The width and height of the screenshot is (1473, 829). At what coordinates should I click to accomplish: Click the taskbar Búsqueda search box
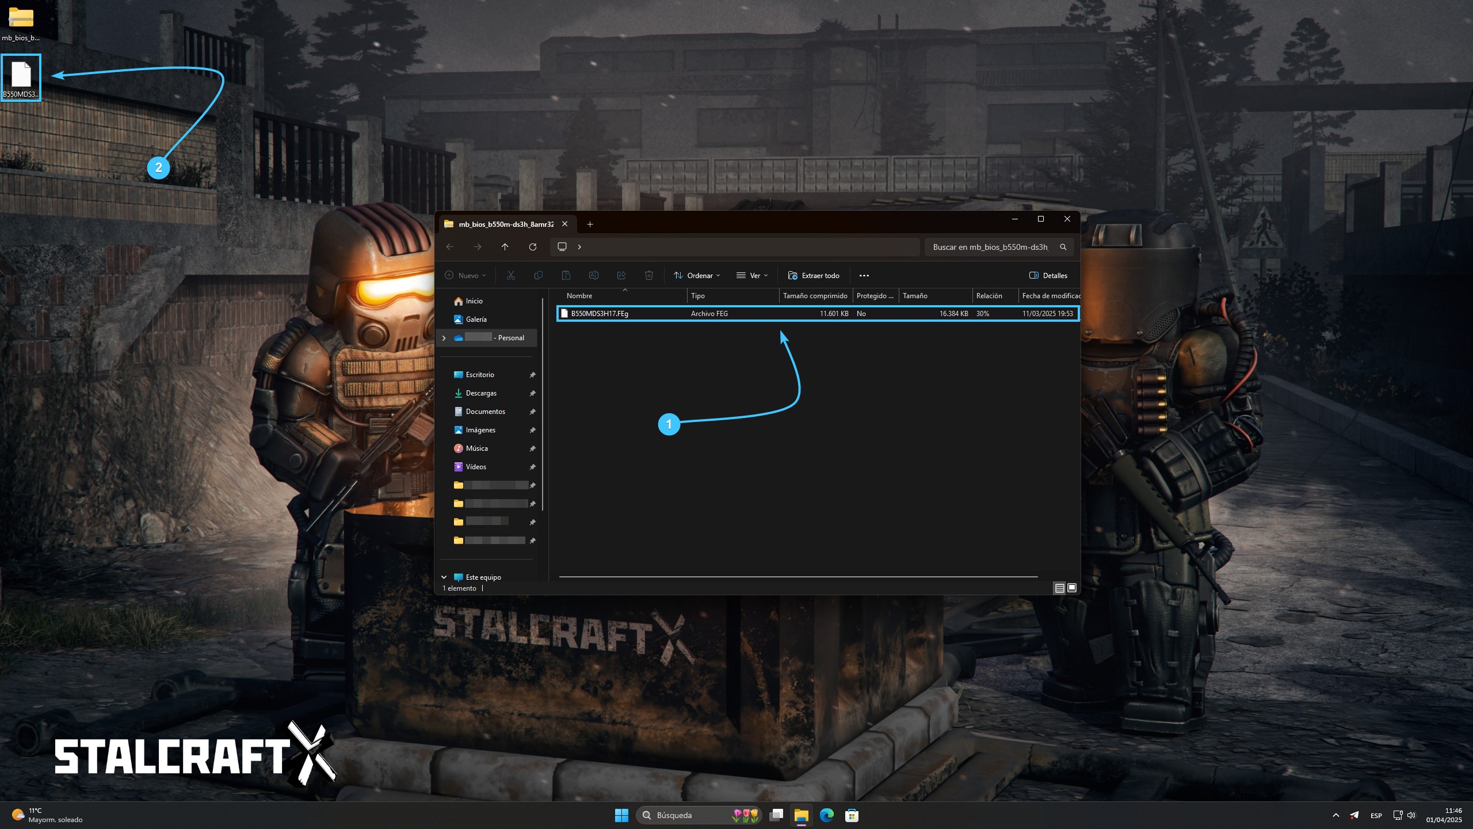coord(699,815)
